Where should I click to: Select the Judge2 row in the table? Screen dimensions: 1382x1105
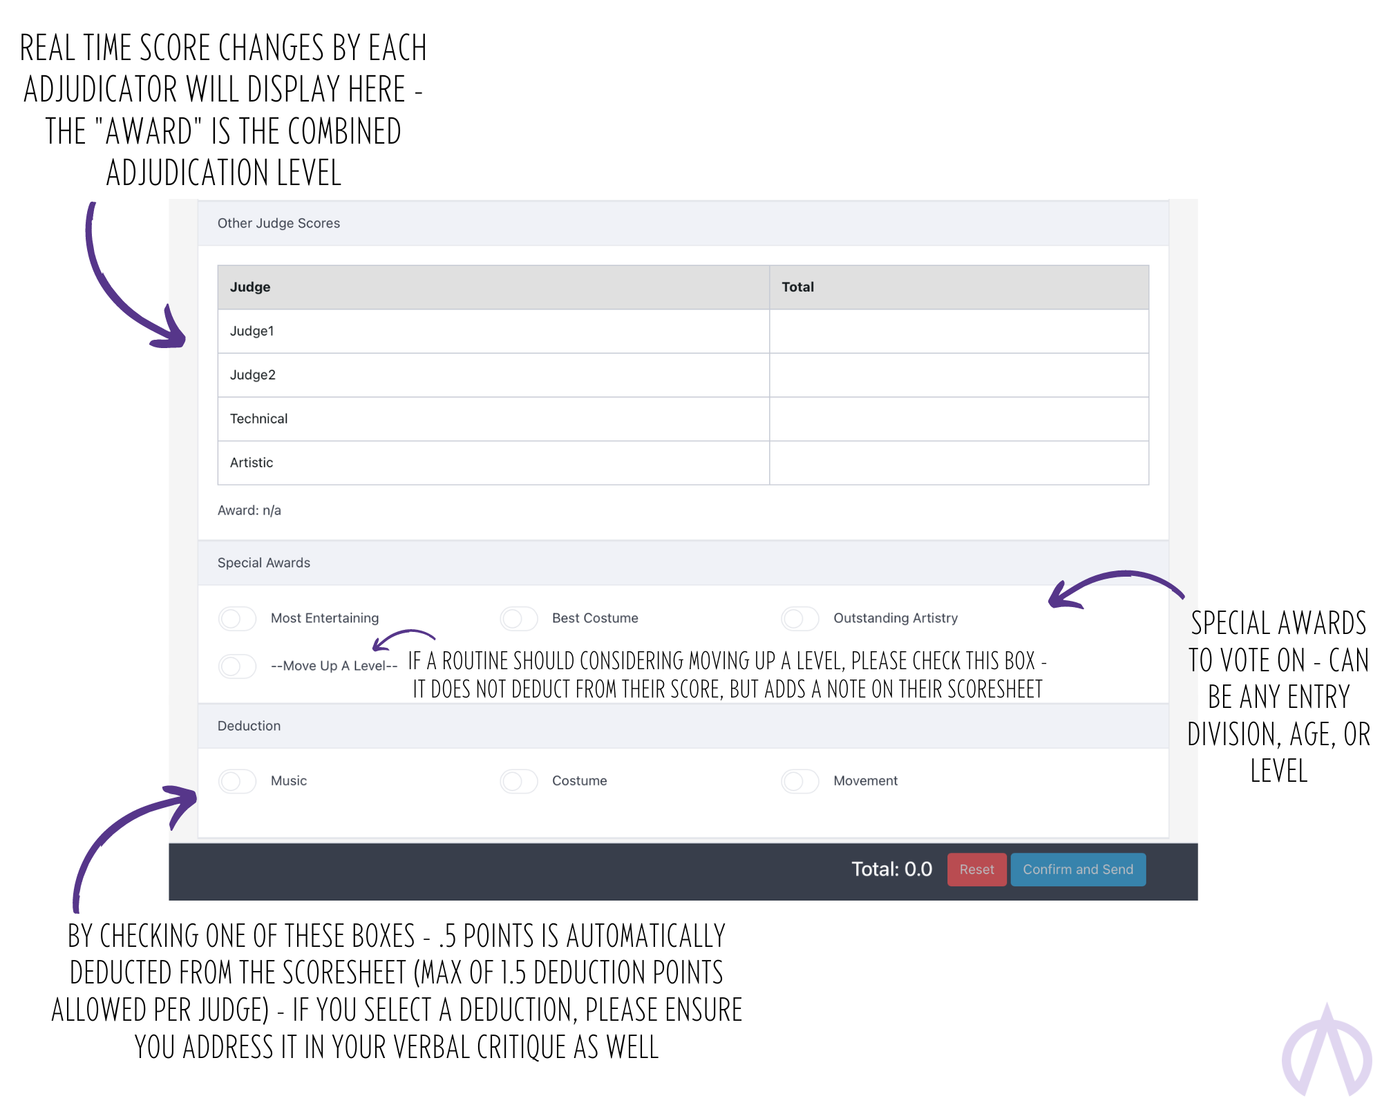point(683,375)
